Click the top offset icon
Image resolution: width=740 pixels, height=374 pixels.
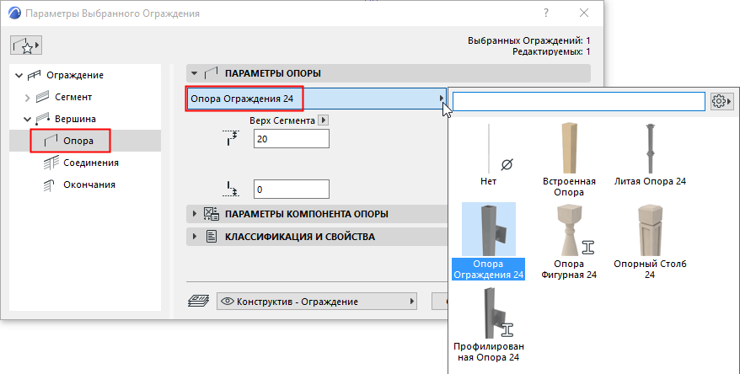[x=231, y=137]
